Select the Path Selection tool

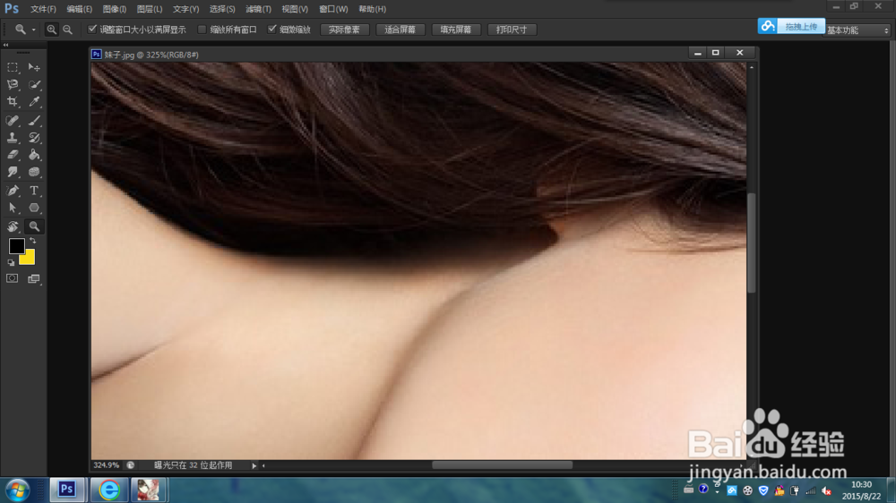click(12, 208)
